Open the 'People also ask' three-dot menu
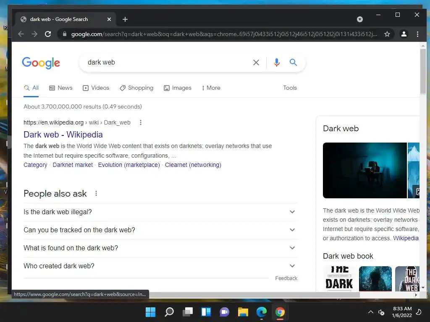430x322 pixels. (x=96, y=194)
